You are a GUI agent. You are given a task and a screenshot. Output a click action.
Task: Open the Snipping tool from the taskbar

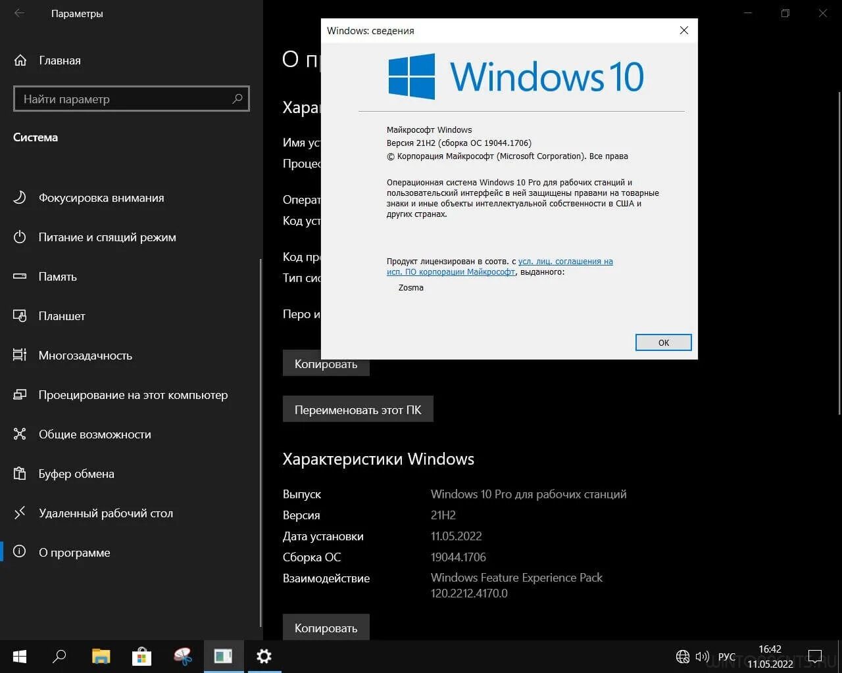pos(182,656)
